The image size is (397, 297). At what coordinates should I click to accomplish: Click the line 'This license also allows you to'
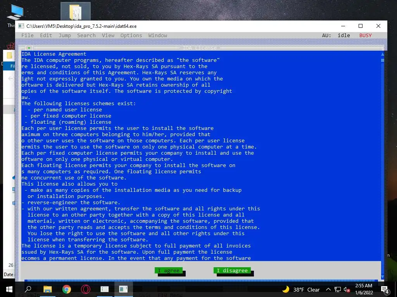click(69, 184)
